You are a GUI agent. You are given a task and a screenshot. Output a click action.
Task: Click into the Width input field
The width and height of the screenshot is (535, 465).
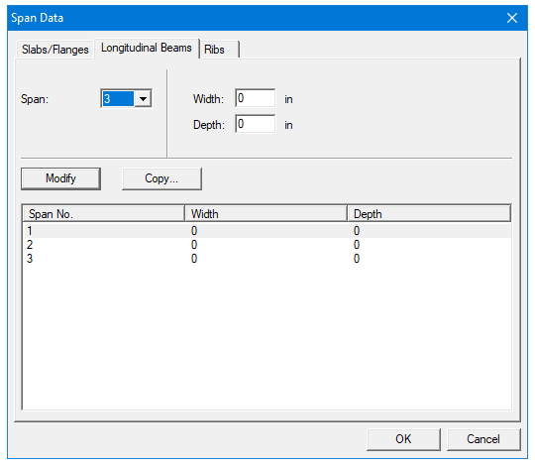click(x=255, y=98)
